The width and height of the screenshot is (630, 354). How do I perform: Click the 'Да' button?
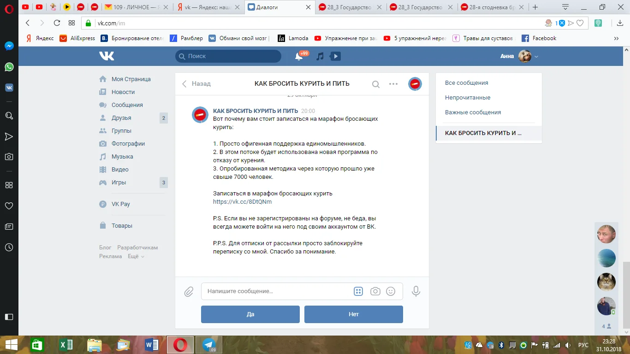click(x=250, y=314)
